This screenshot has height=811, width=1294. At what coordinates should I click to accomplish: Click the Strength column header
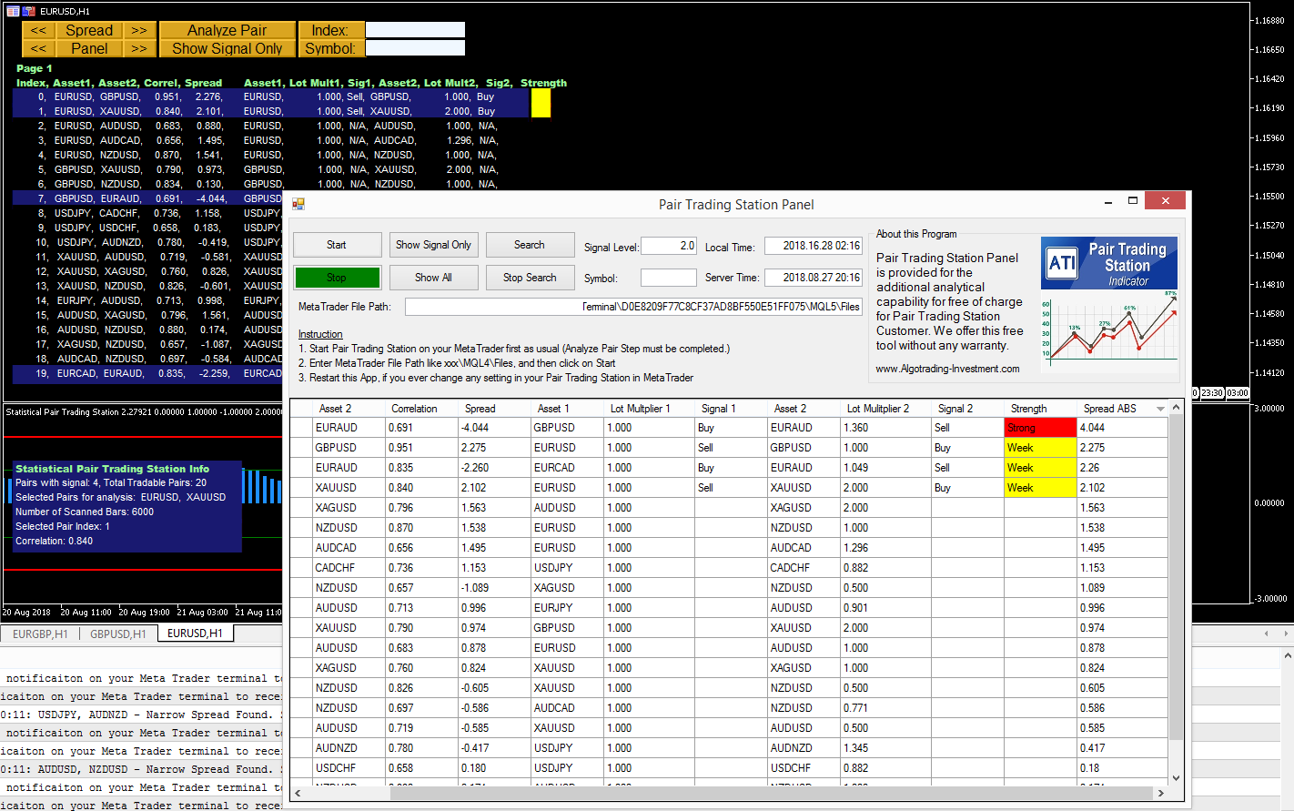pyautogui.click(x=1040, y=409)
